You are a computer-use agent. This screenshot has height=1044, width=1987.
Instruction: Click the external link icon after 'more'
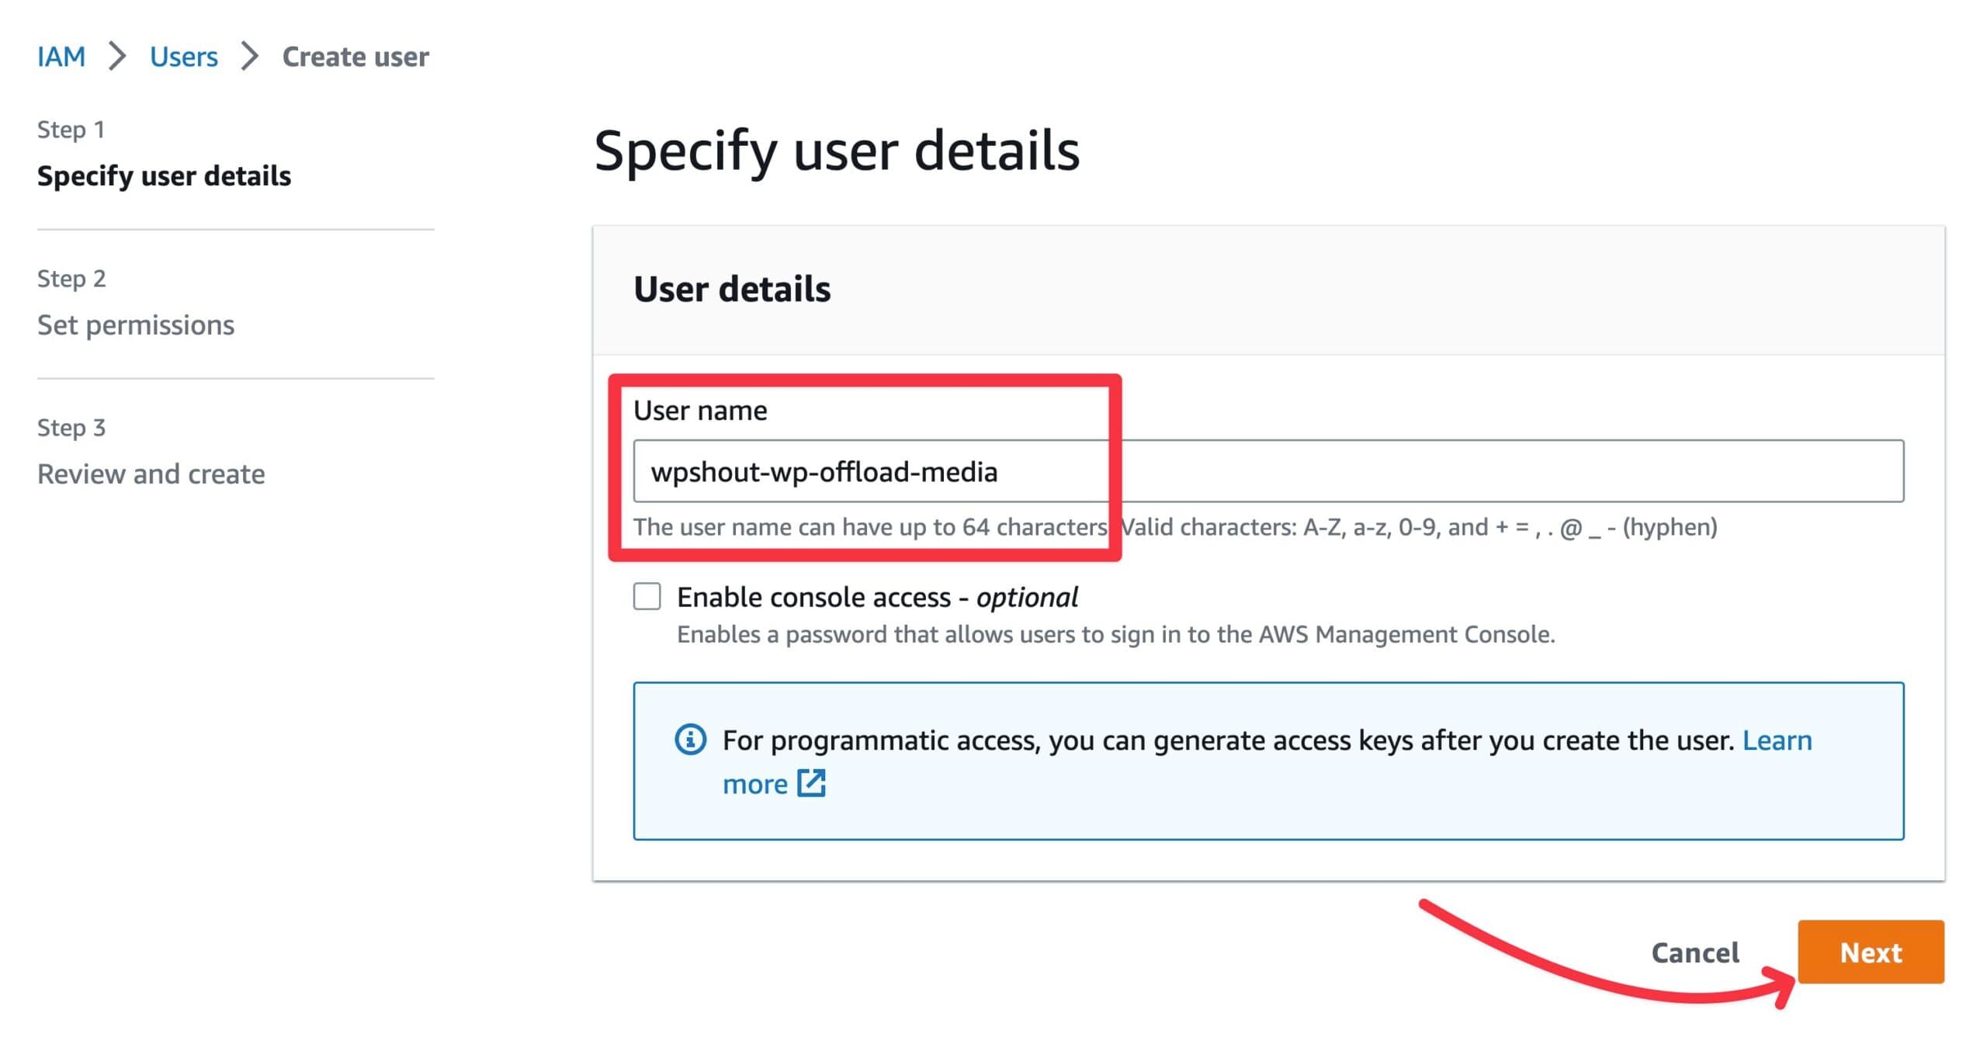click(812, 783)
